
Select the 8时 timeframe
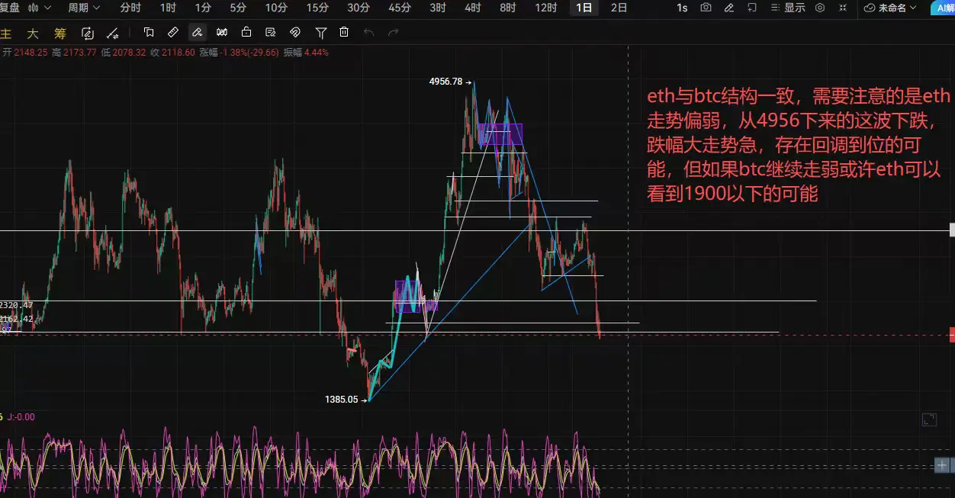(x=508, y=8)
